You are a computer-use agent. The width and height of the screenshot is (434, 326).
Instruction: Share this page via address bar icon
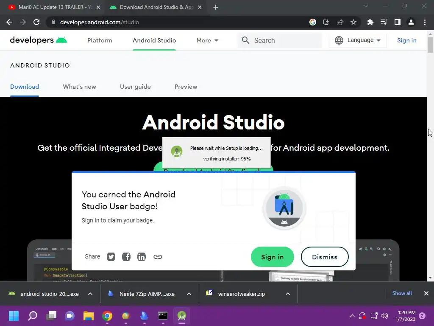[x=340, y=22]
